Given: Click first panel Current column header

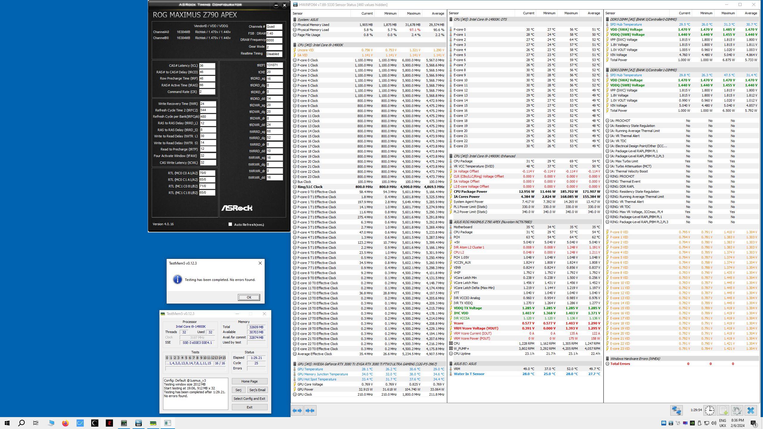Looking at the screenshot, I should click(362, 13).
